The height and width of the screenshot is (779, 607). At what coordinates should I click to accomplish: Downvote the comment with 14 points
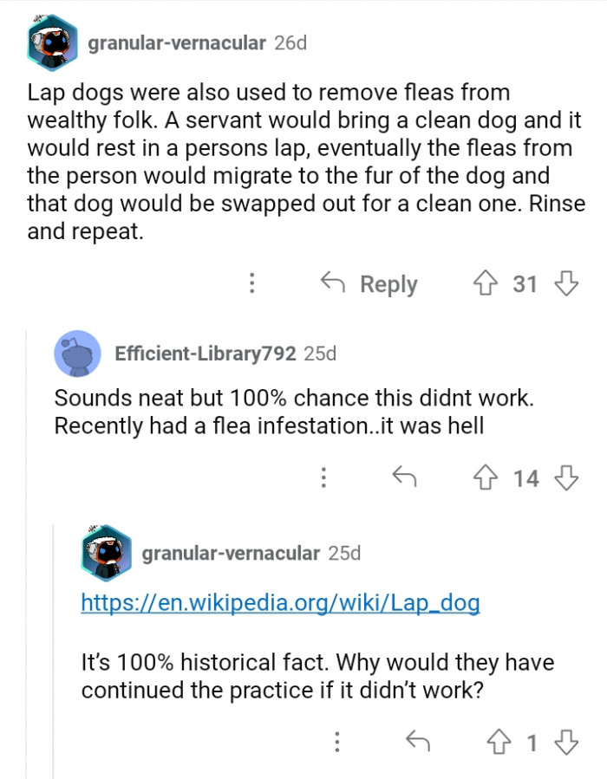(566, 477)
